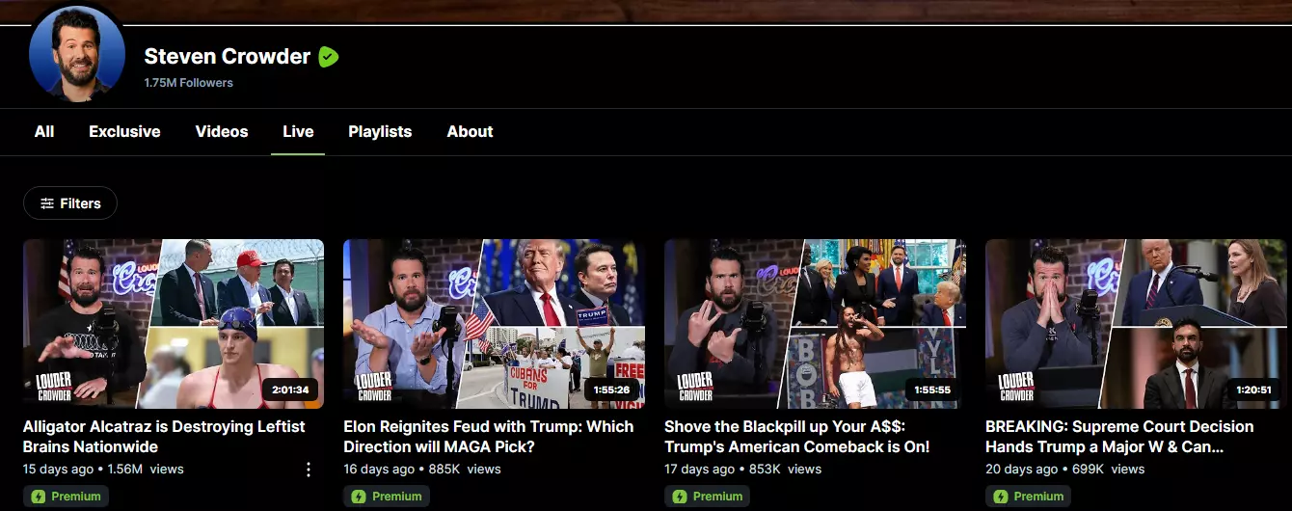Viewport: 1292px width, 511px height.
Task: Open the About tab
Action: (470, 132)
